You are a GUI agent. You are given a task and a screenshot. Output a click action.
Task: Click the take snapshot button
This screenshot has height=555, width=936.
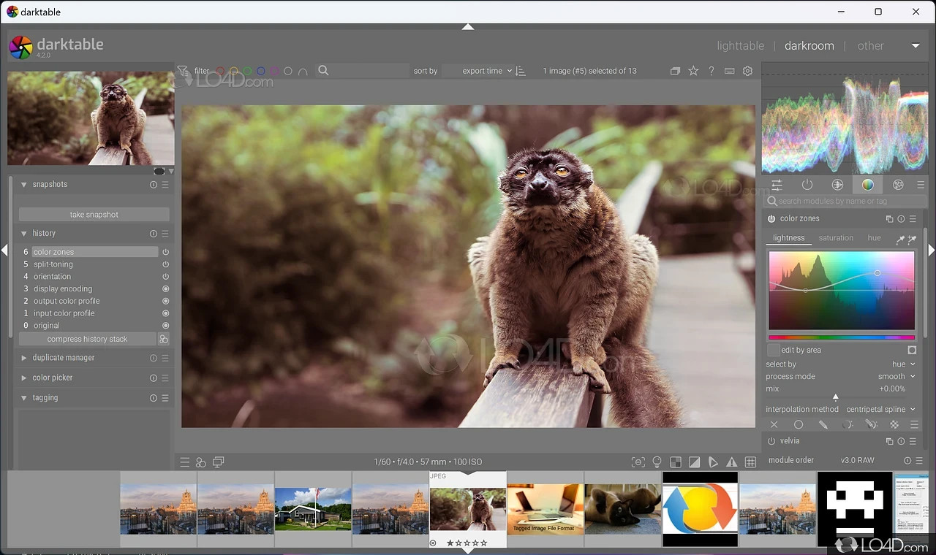94,215
